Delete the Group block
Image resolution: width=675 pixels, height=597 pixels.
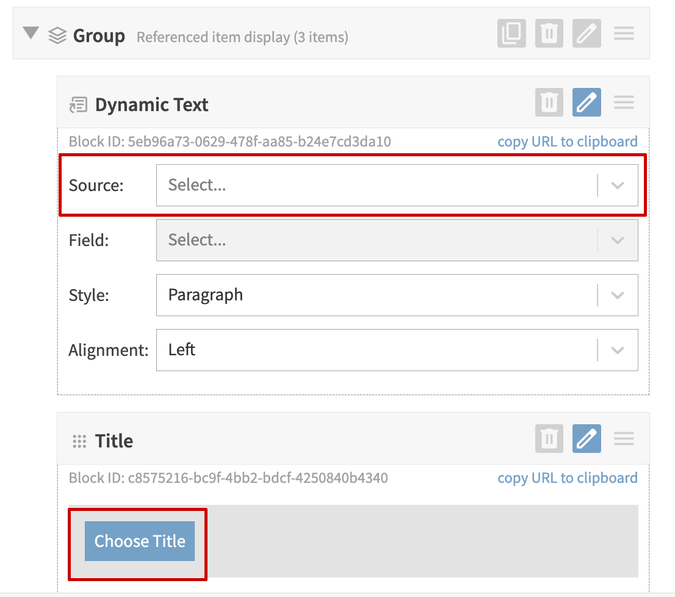coord(549,34)
